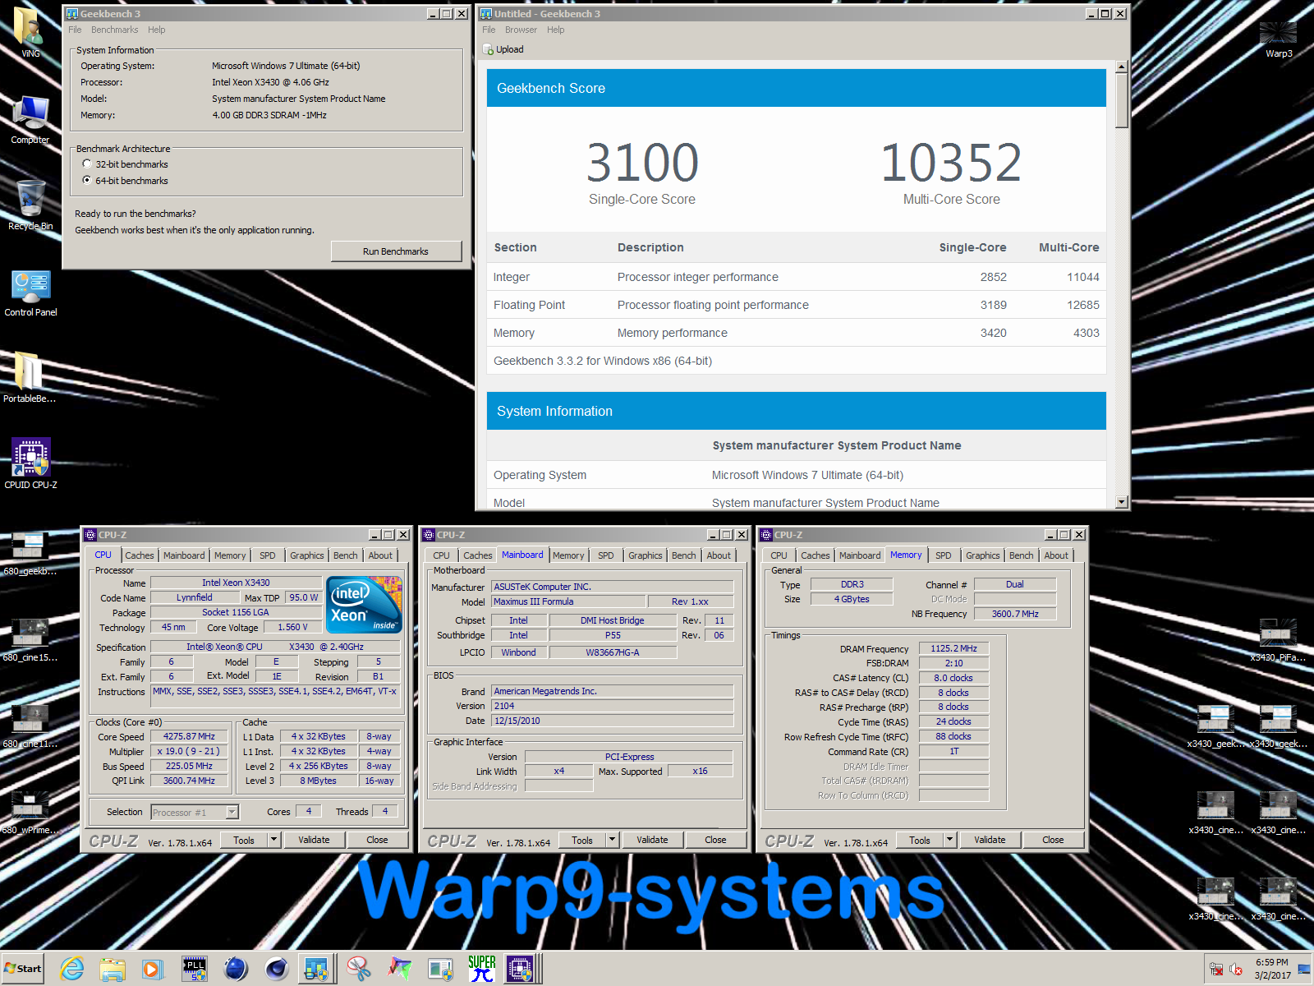The image size is (1314, 986).
Task: Open the Computer desktop icon
Action: pos(30,119)
